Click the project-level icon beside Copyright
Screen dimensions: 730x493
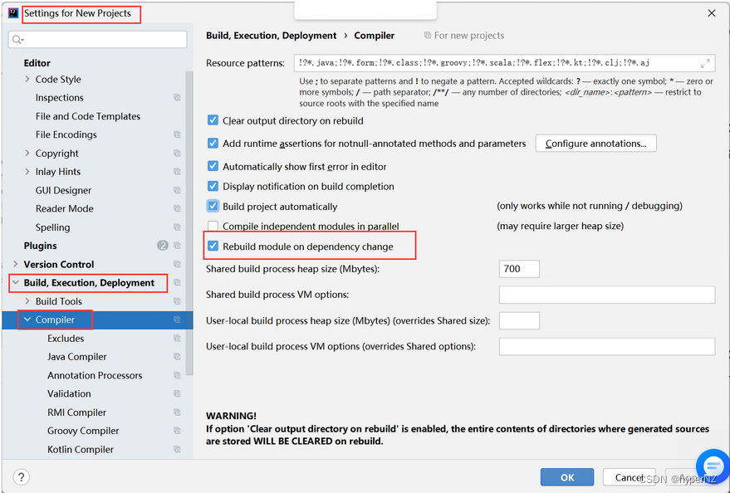[x=177, y=153]
